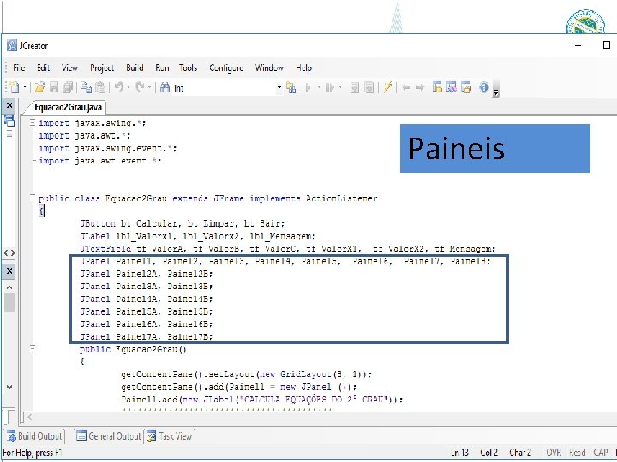Screen dimensions: 617x462
Task: Click the Redo arrow icon
Action: point(140,87)
